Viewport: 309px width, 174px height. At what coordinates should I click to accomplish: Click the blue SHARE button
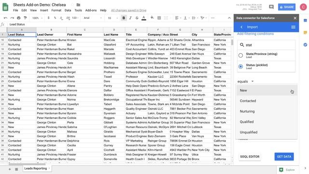pyautogui.click(x=287, y=7)
